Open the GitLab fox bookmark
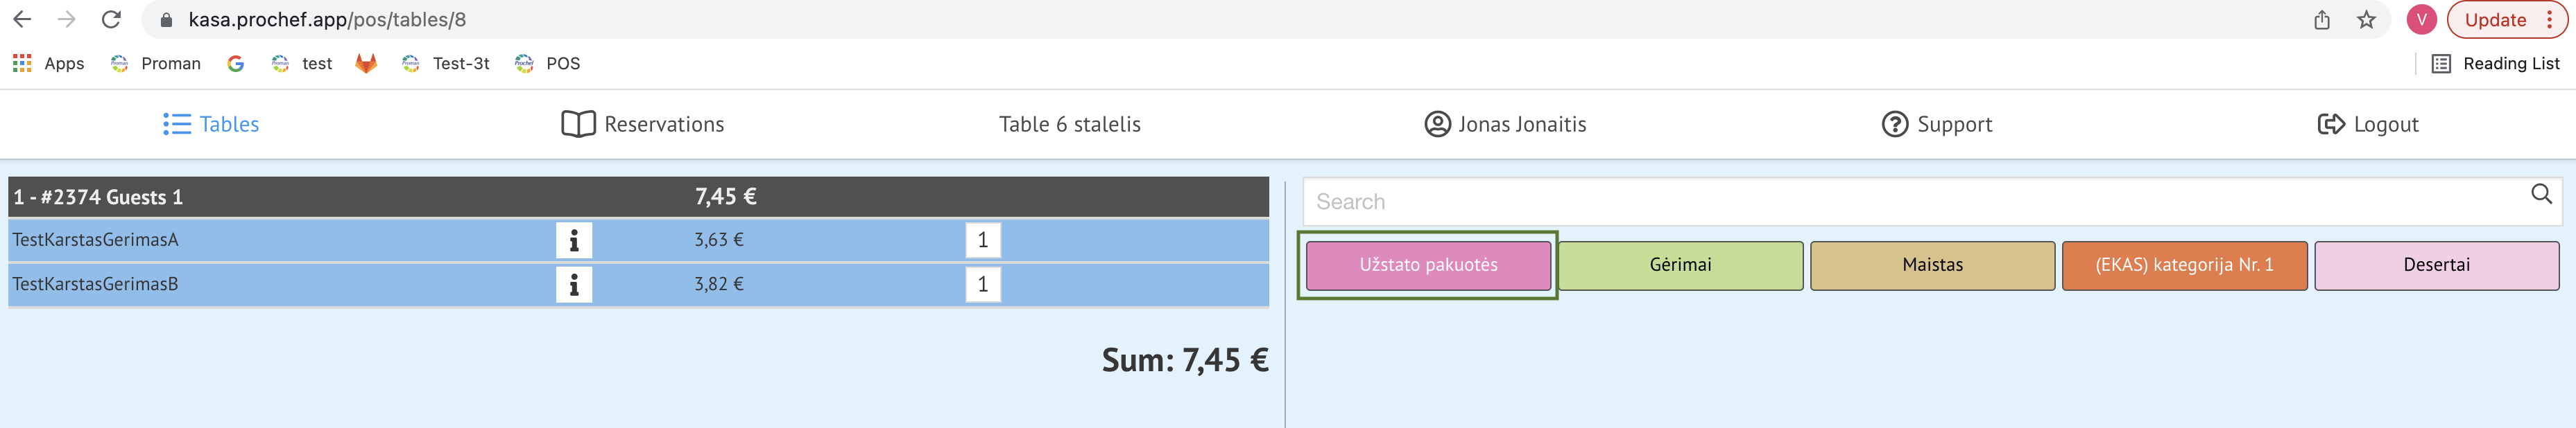Viewport: 2576px width, 428px height. coord(366,64)
